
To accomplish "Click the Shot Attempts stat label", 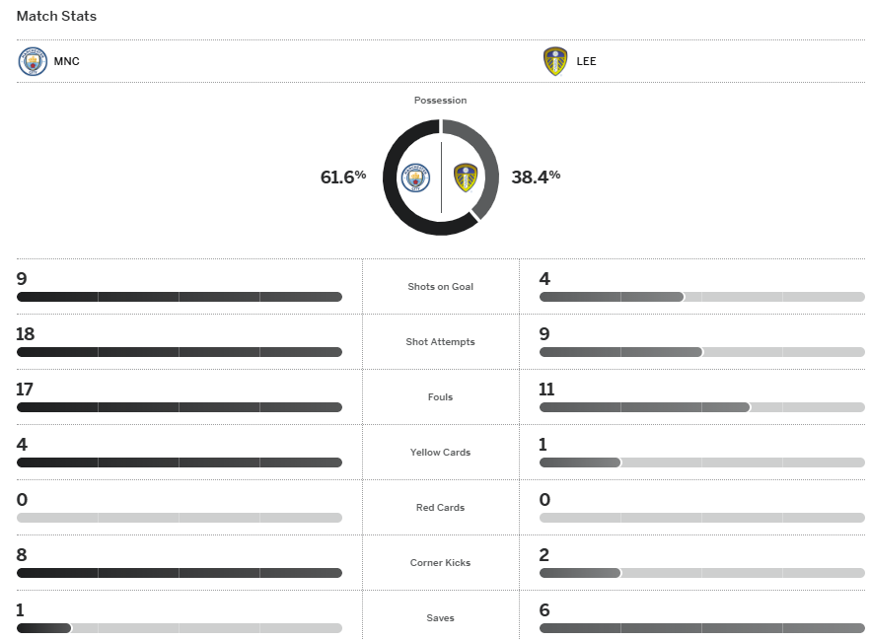I will point(440,342).
